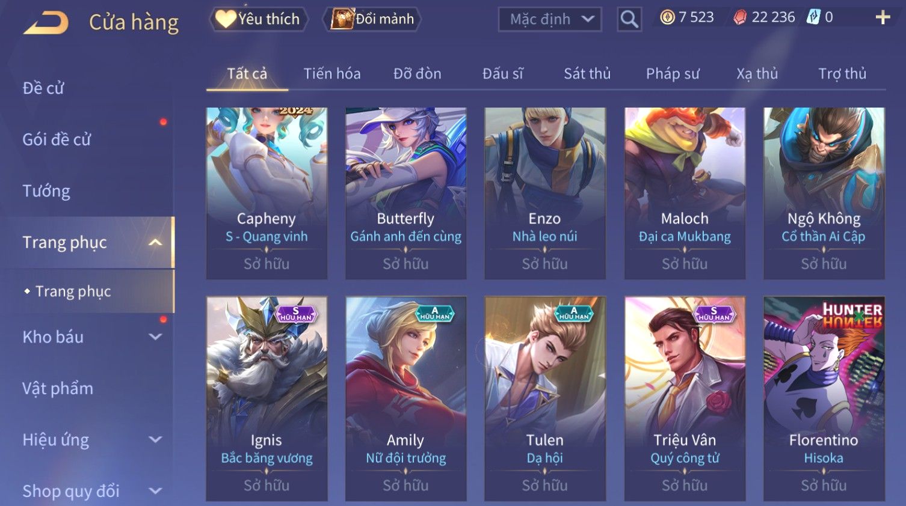
Task: Select the Tiến hóa tab
Action: tap(332, 74)
